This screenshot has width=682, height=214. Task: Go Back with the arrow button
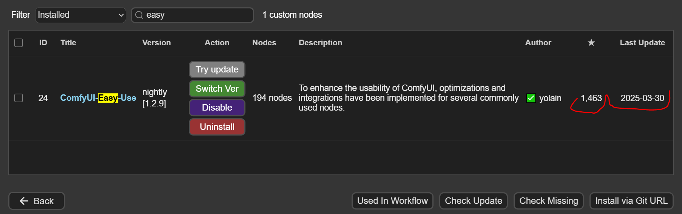point(37,201)
